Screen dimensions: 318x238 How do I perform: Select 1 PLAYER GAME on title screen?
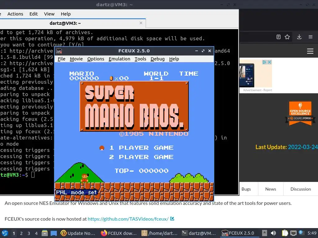click(141, 148)
